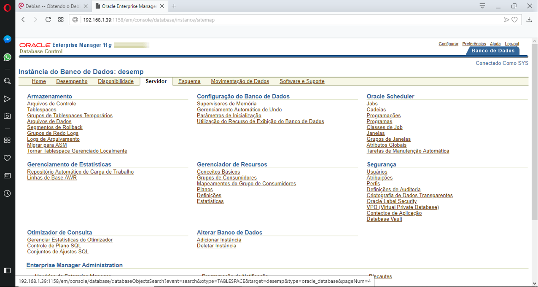Open Oracle Label Security link
The width and height of the screenshot is (538, 287).
pyautogui.click(x=392, y=201)
